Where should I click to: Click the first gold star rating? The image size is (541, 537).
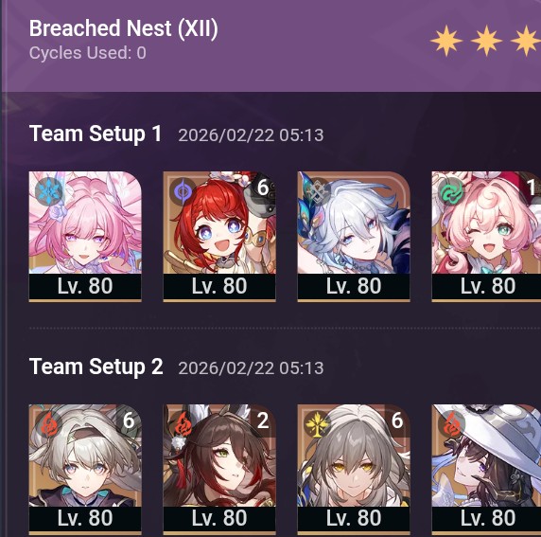click(446, 41)
